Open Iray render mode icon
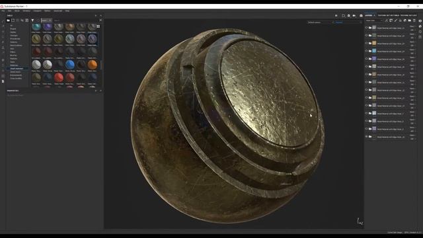The height and width of the screenshot is (238, 423). point(361,16)
